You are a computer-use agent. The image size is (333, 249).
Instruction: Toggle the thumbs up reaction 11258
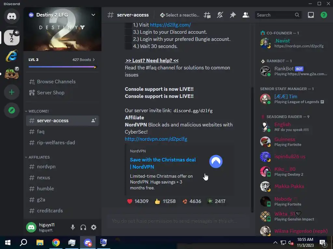pyautogui.click(x=165, y=201)
